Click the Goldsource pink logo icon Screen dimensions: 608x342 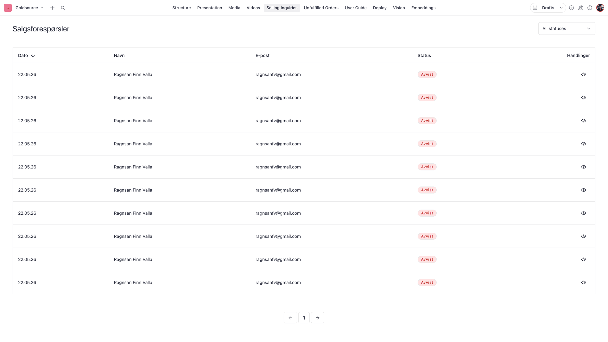tap(8, 8)
